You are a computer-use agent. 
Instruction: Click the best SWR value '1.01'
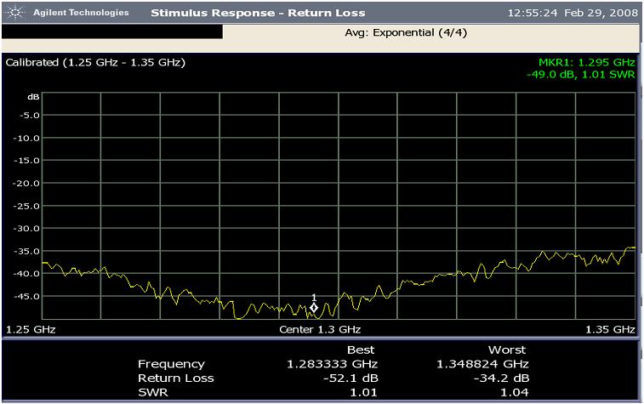[x=363, y=392]
